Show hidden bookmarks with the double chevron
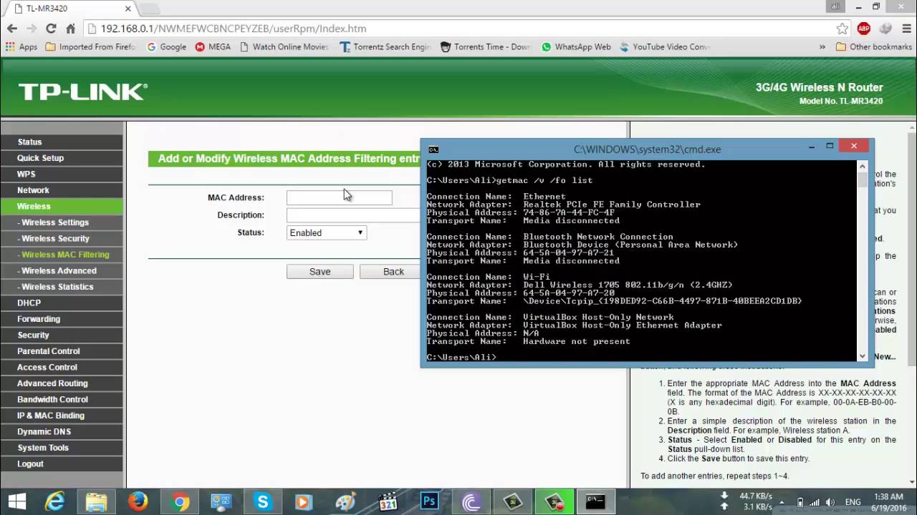This screenshot has height=515, width=917. pyautogui.click(x=822, y=46)
